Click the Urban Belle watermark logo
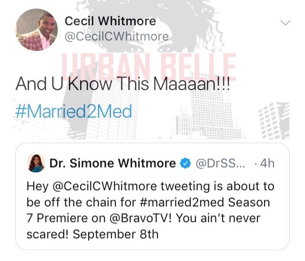305x261 pixels. (149, 67)
